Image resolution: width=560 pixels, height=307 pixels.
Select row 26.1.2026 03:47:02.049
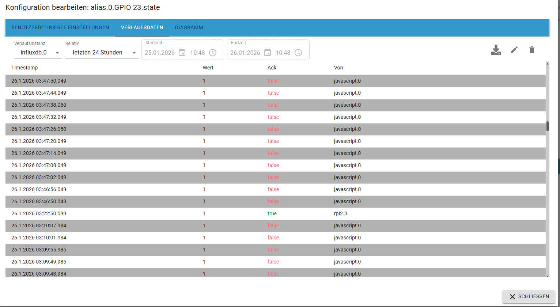point(276,177)
